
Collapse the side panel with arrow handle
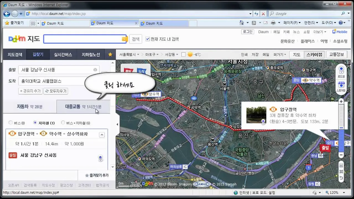pos(117,124)
